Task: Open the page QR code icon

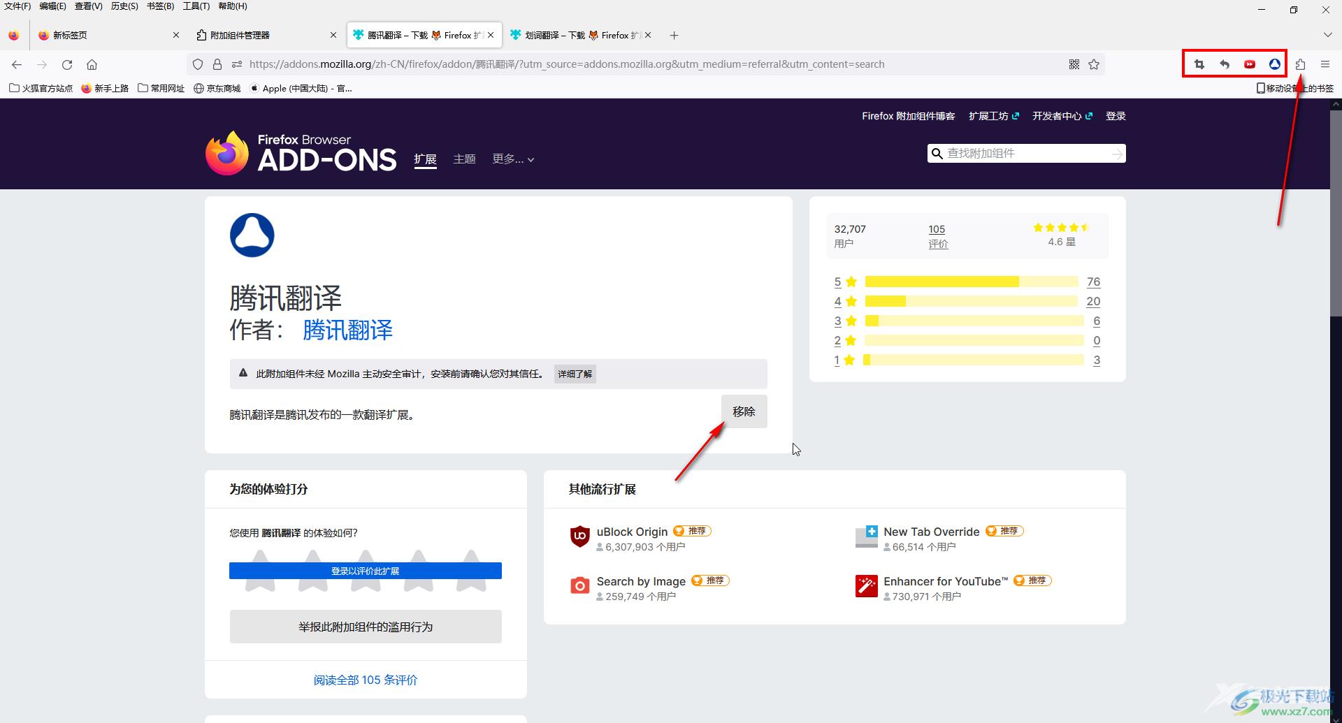Action: (x=1074, y=64)
